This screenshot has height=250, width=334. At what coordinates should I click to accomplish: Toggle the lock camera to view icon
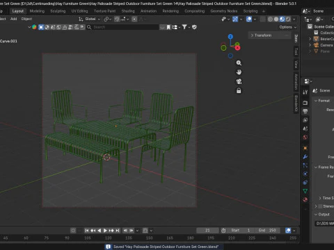point(239,91)
